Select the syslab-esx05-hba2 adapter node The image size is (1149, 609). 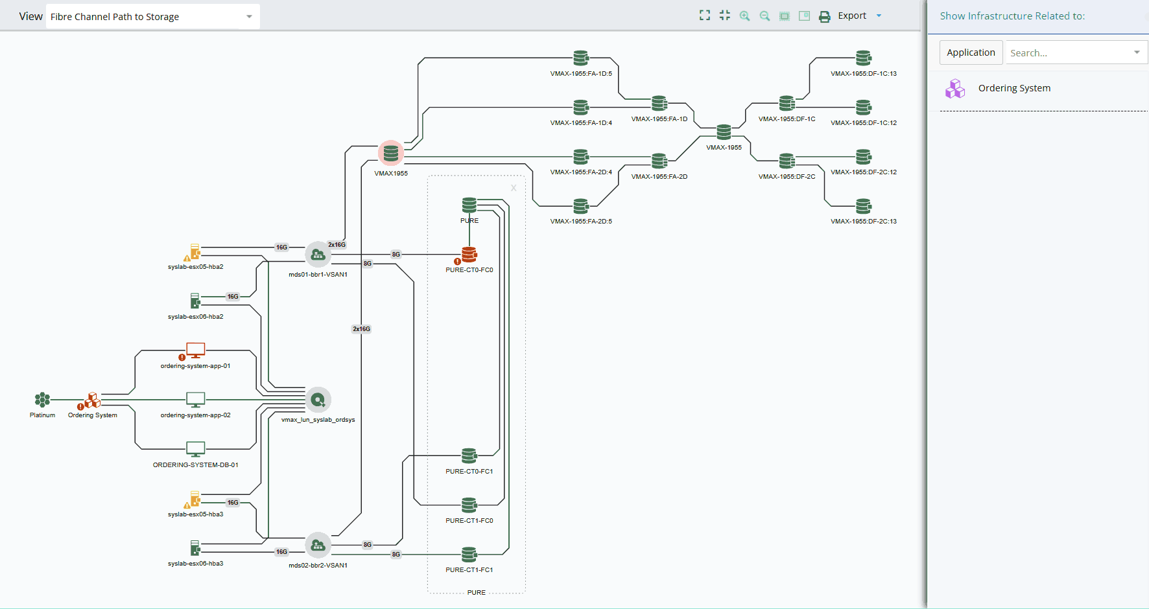(195, 251)
